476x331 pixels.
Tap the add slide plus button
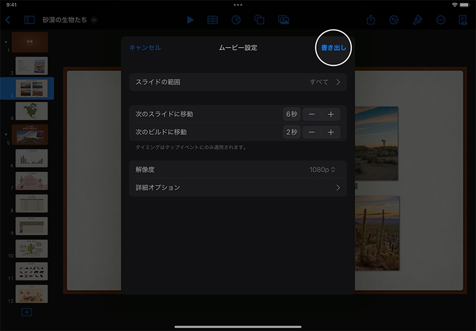(x=27, y=312)
